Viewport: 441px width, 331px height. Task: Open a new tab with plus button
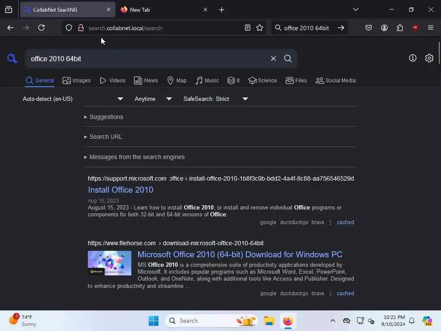click(221, 10)
